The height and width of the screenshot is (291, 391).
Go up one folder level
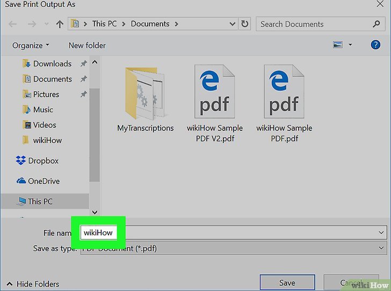60,24
